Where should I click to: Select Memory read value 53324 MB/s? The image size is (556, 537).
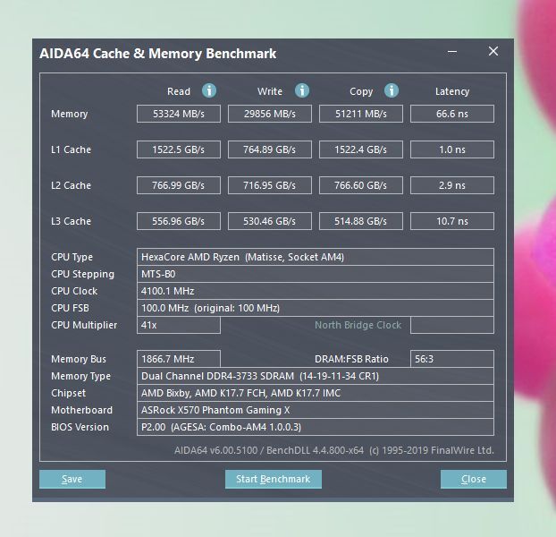(179, 114)
